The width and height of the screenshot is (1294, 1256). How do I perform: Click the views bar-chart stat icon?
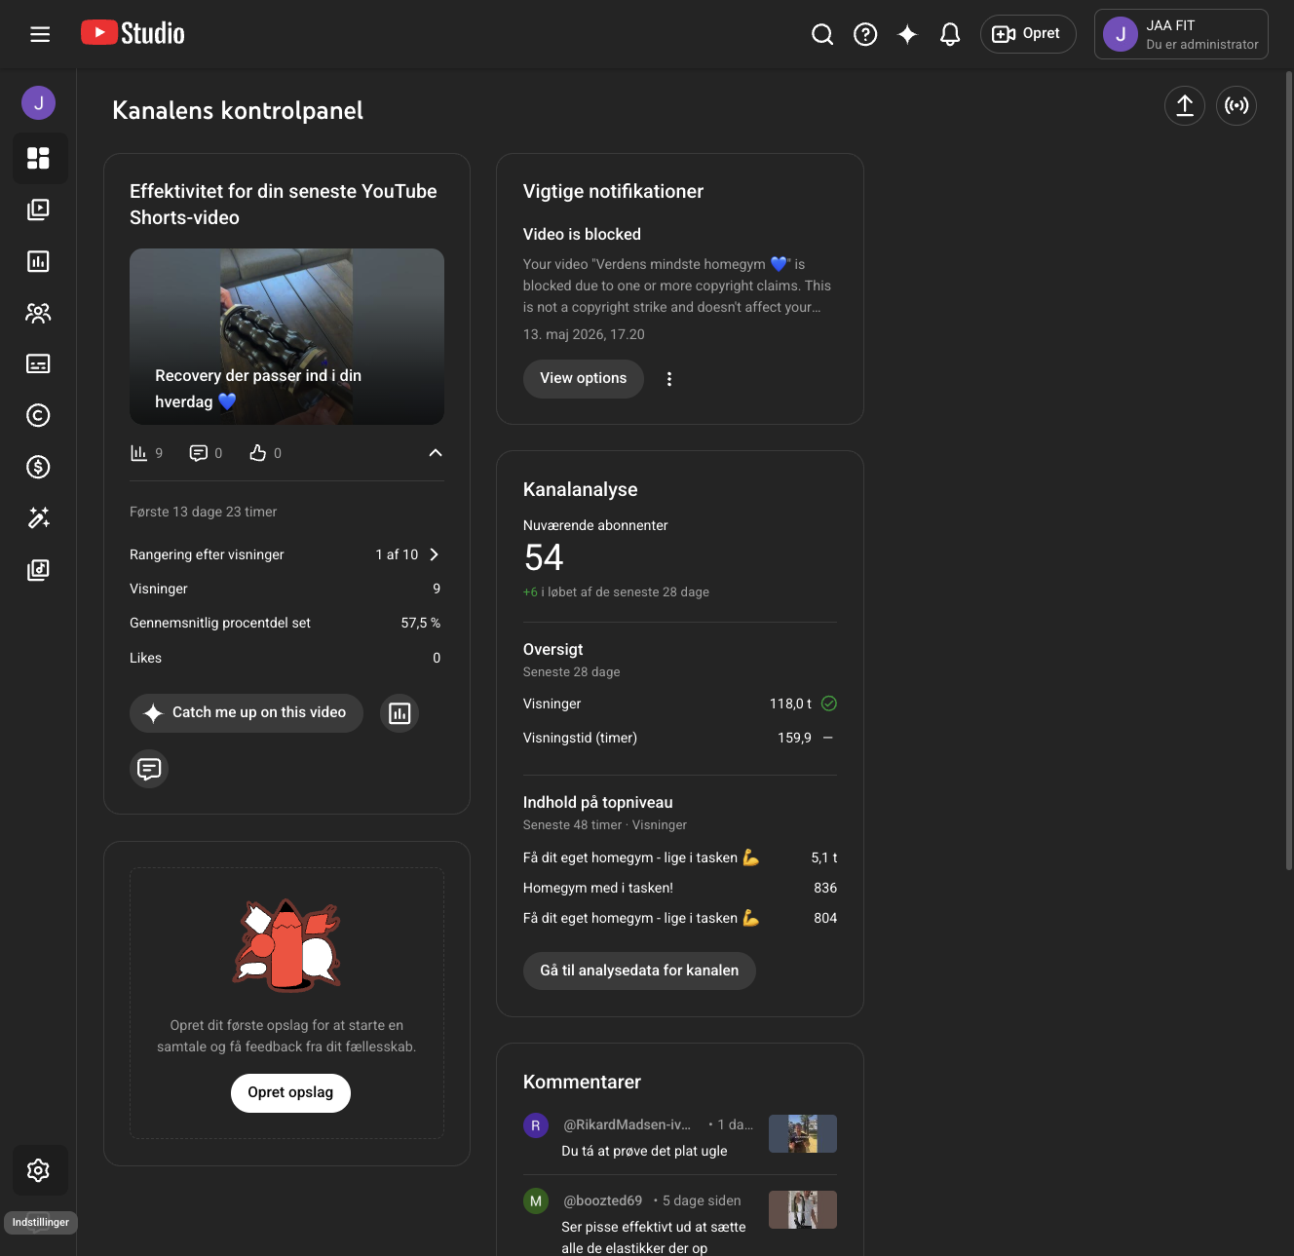(x=139, y=453)
